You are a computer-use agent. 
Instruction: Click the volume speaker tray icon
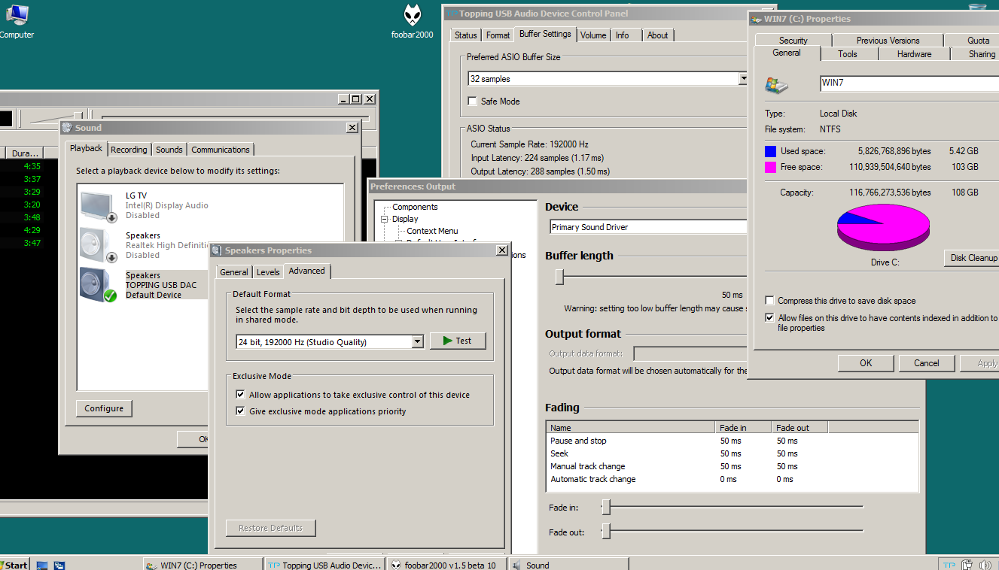(x=985, y=565)
